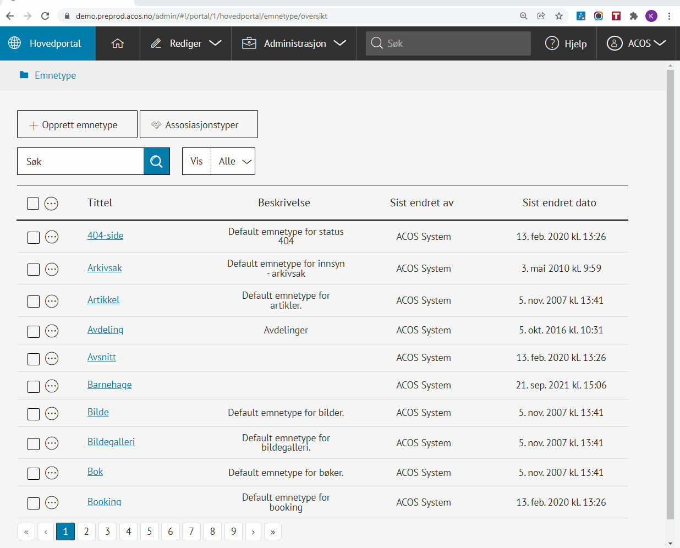This screenshot has height=548, width=680.
Task: Bookmark page with browser star icon
Action: coord(559,16)
